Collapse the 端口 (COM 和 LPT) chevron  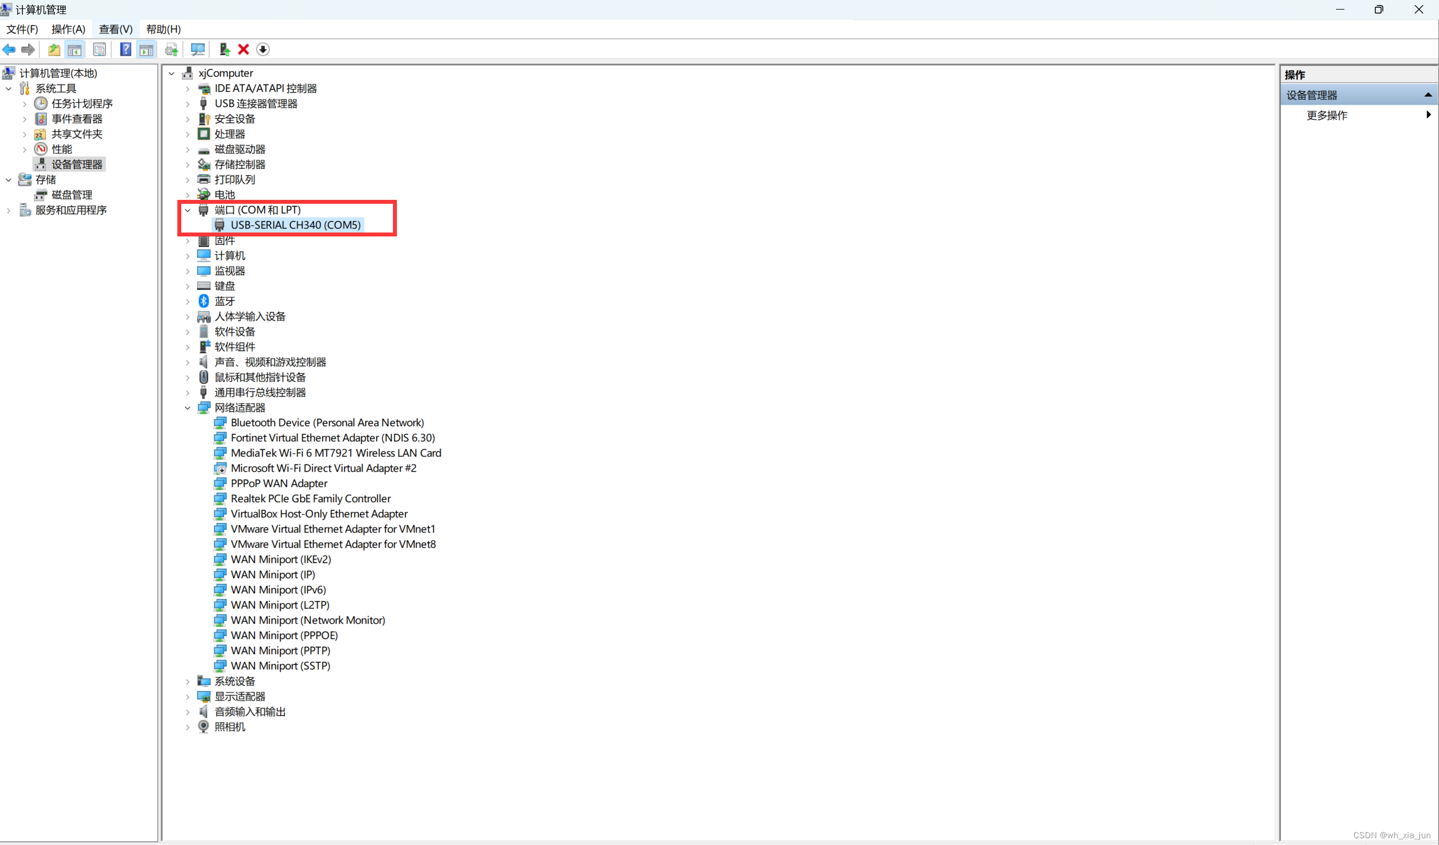click(x=187, y=210)
